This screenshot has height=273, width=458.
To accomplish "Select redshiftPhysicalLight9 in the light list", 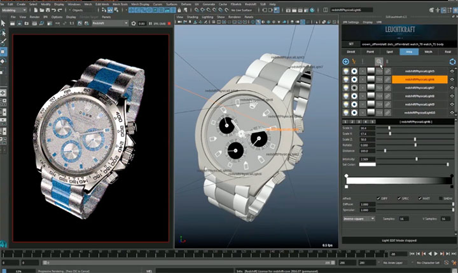I will (420, 104).
